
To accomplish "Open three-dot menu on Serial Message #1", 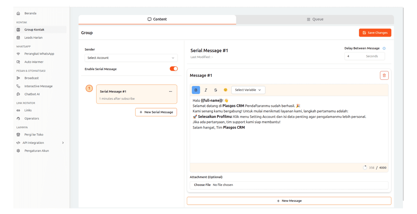I will coord(171,91).
